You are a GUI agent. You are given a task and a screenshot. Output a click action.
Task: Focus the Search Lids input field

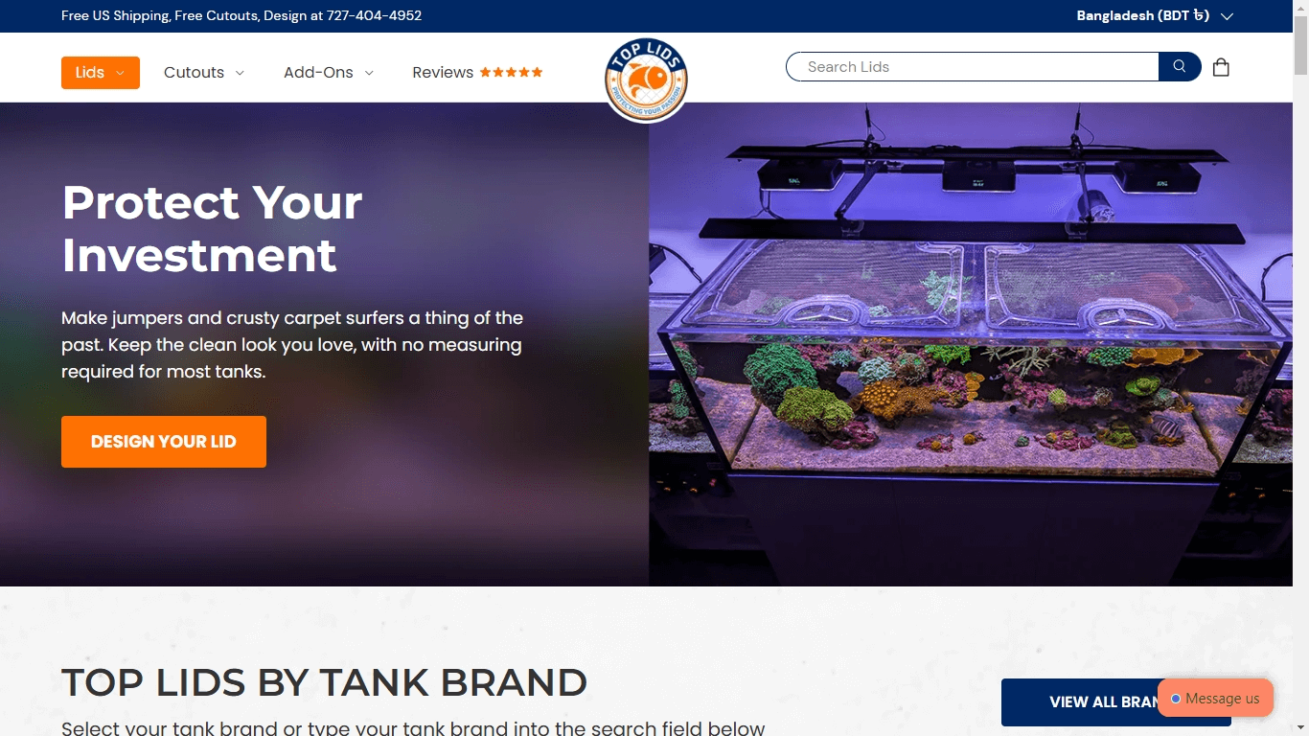coord(973,67)
